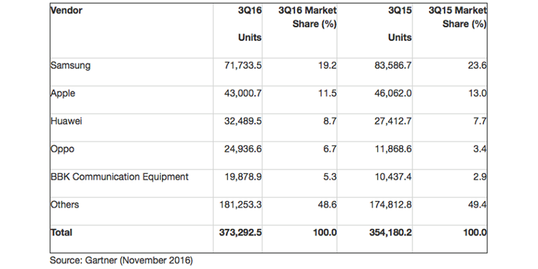The width and height of the screenshot is (538, 269).
Task: Select Others' 3Q15 units value 174,812.8
Action: click(387, 205)
